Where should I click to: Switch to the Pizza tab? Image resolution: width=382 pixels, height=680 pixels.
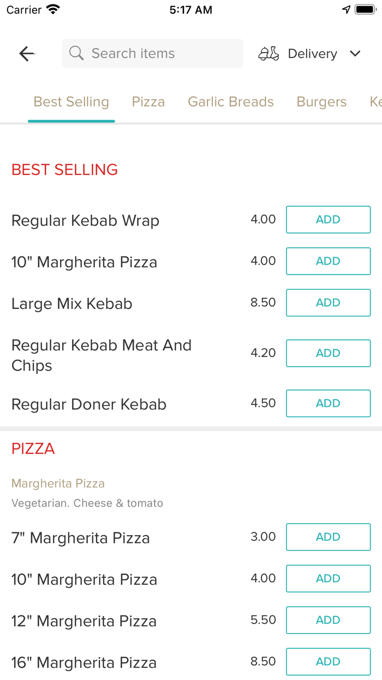[x=148, y=101]
